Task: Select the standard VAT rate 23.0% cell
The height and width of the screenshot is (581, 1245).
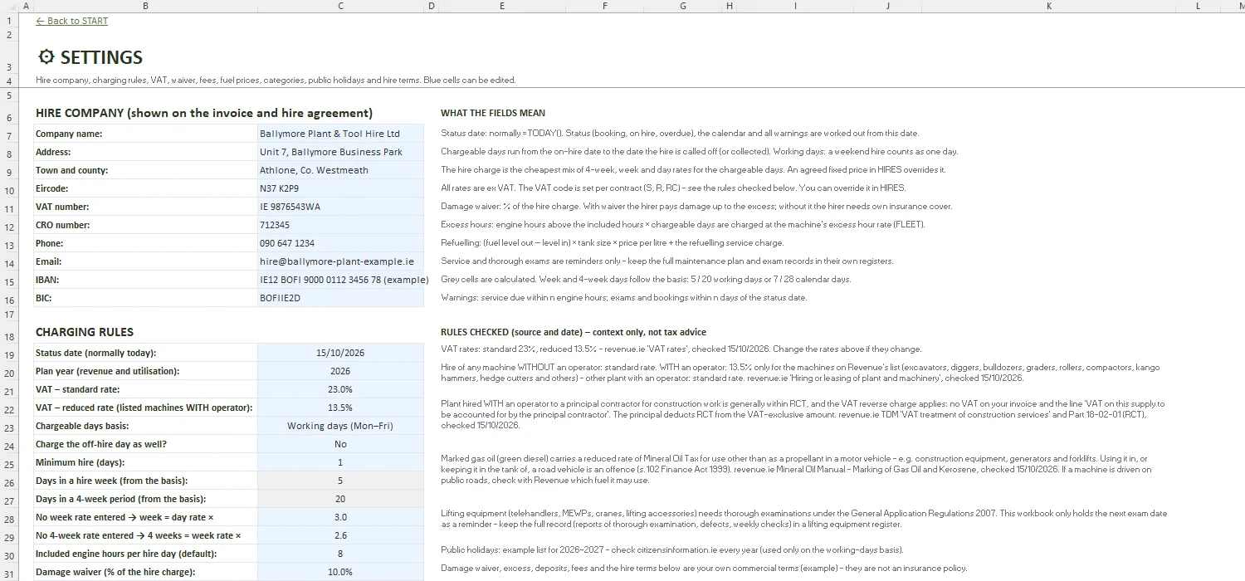Action: click(340, 389)
